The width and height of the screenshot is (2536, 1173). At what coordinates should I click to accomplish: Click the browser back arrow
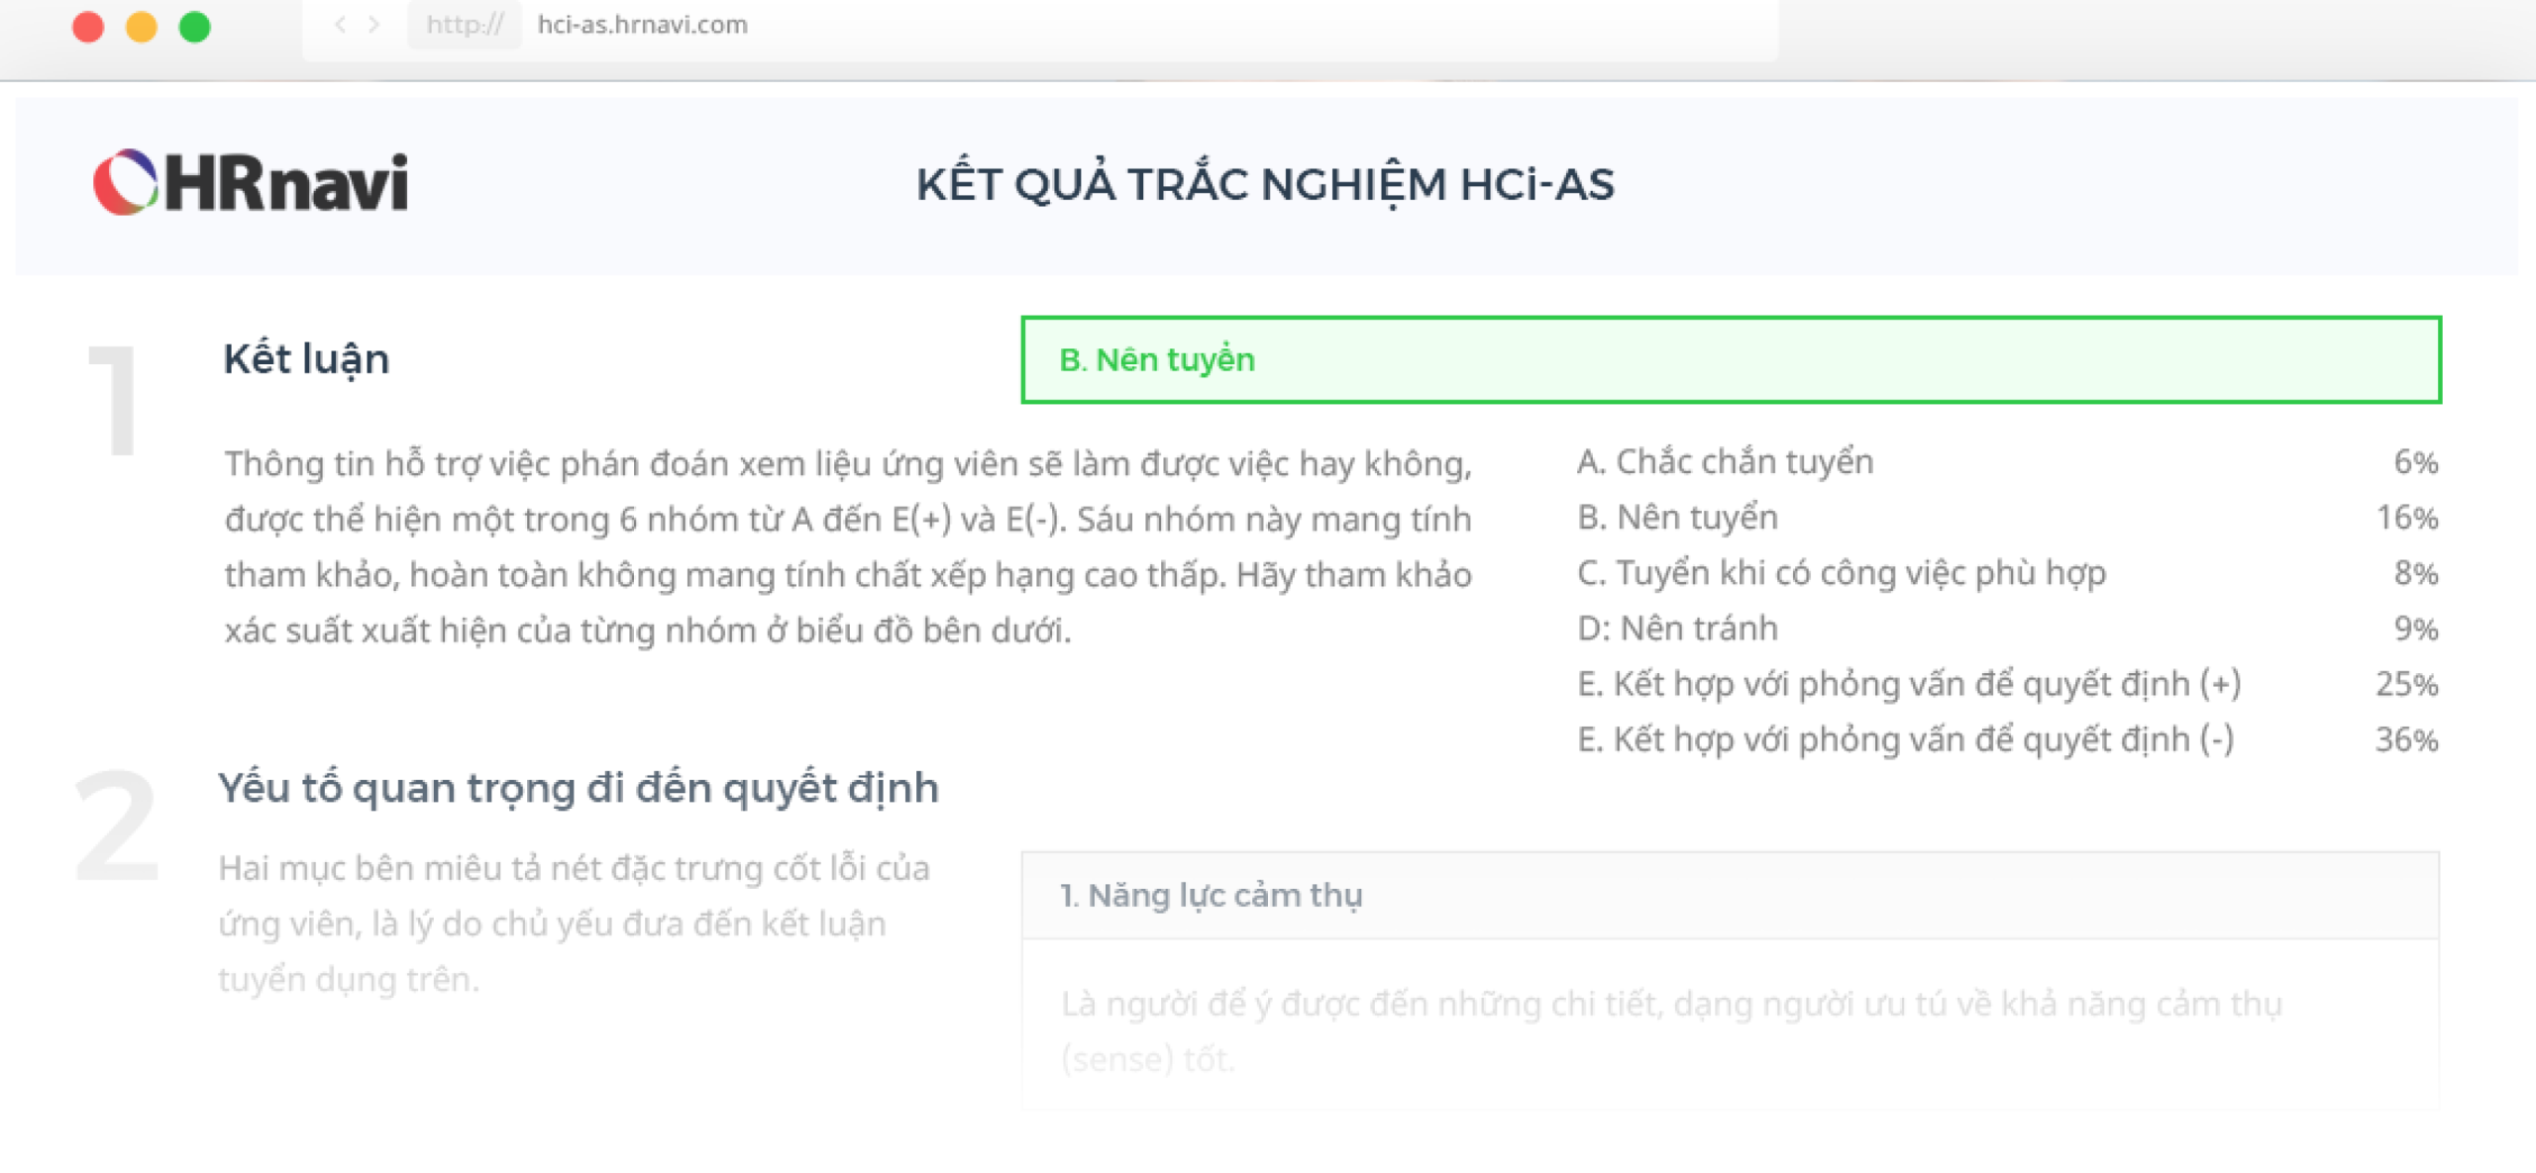pyautogui.click(x=341, y=25)
